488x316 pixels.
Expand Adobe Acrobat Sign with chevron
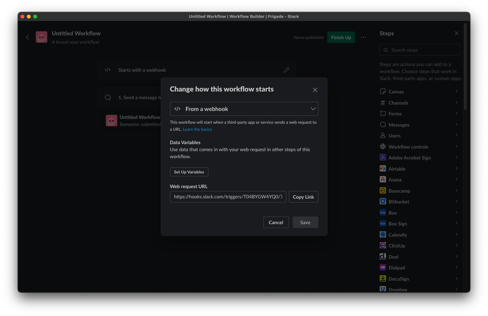457,157
